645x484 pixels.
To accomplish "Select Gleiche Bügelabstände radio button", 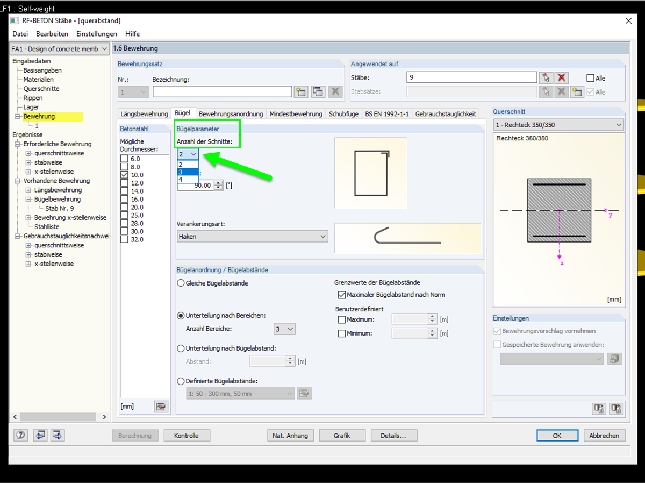I will [181, 283].
